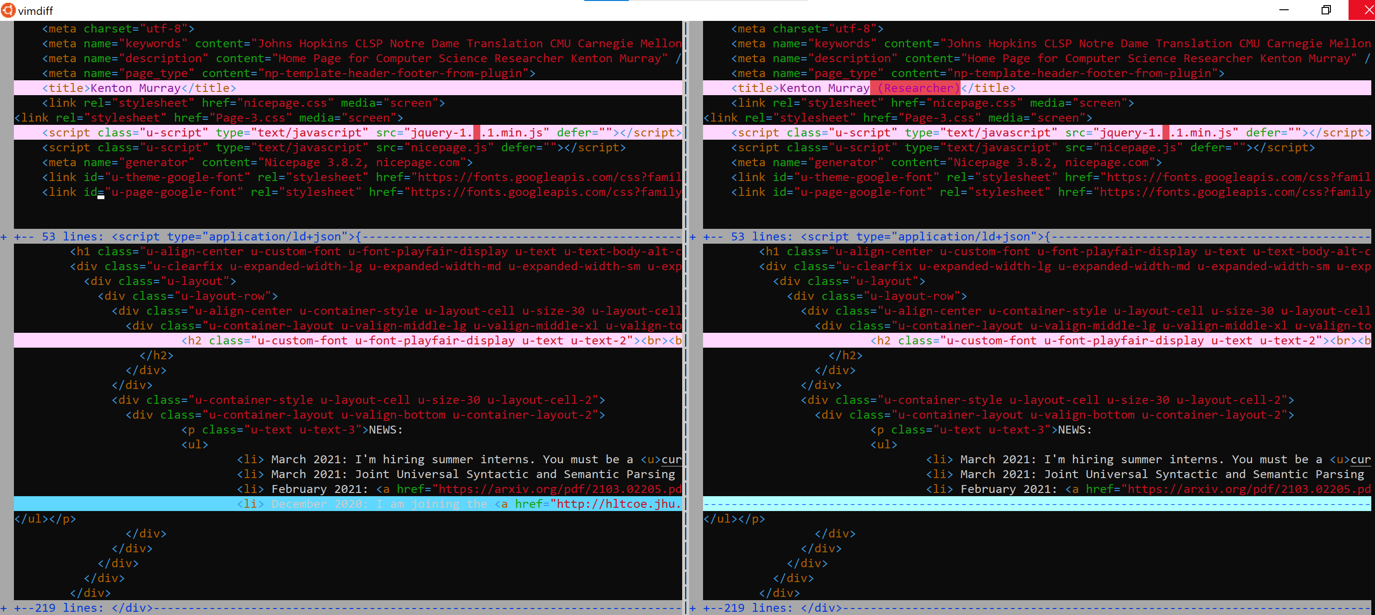Restore down the vimdiff window

(x=1326, y=10)
